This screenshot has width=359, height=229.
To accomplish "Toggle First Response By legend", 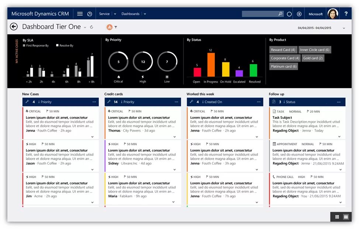I will click(36, 45).
